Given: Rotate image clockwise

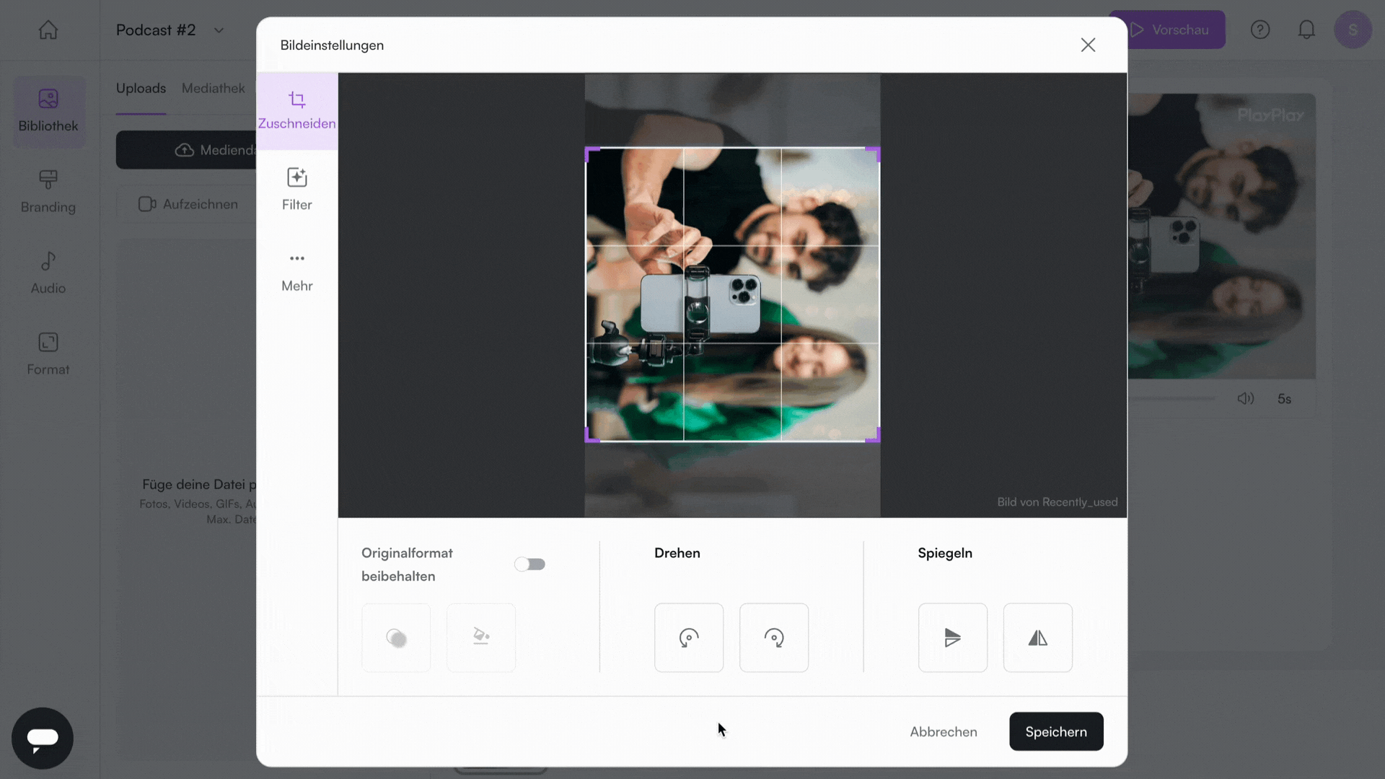Looking at the screenshot, I should pos(773,638).
